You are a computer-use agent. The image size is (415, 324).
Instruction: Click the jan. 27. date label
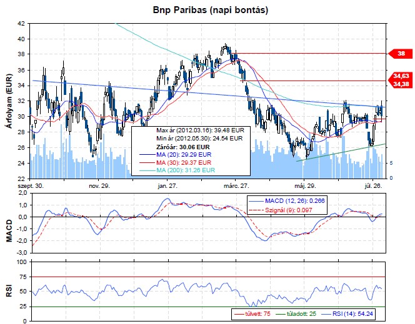(167, 186)
